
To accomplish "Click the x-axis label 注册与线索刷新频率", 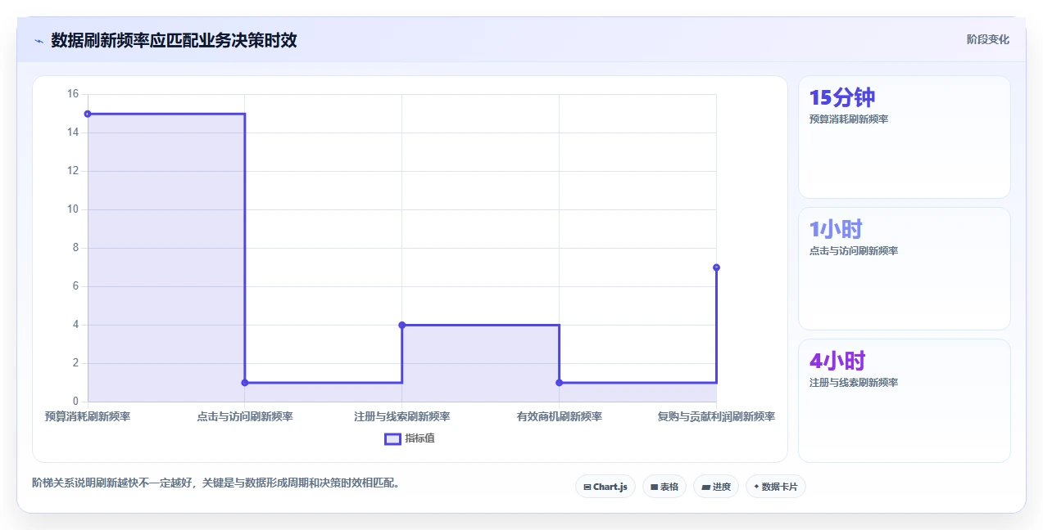I will click(x=402, y=416).
